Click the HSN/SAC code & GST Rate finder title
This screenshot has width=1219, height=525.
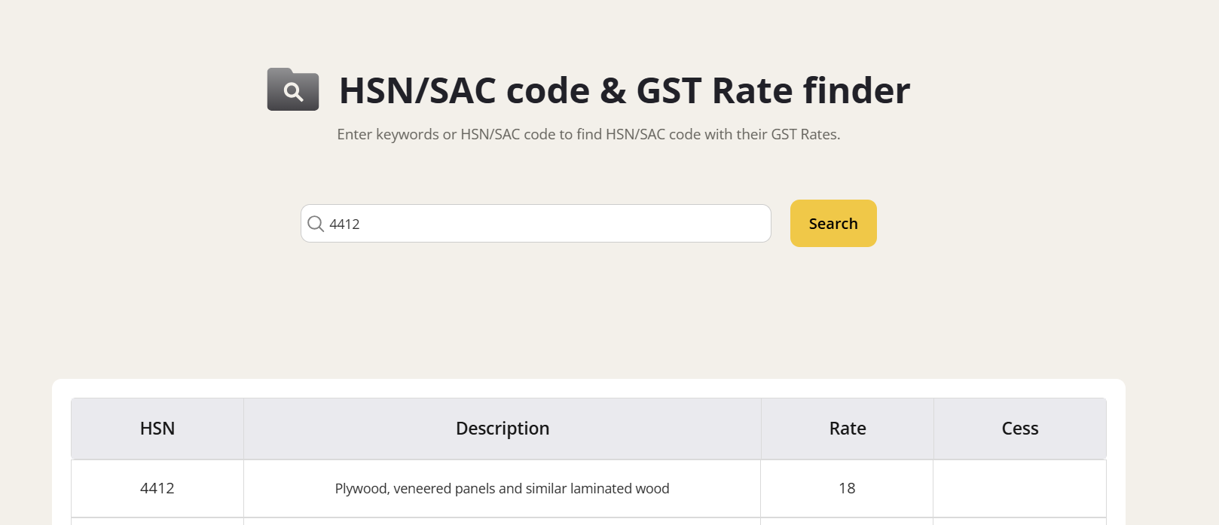click(624, 90)
